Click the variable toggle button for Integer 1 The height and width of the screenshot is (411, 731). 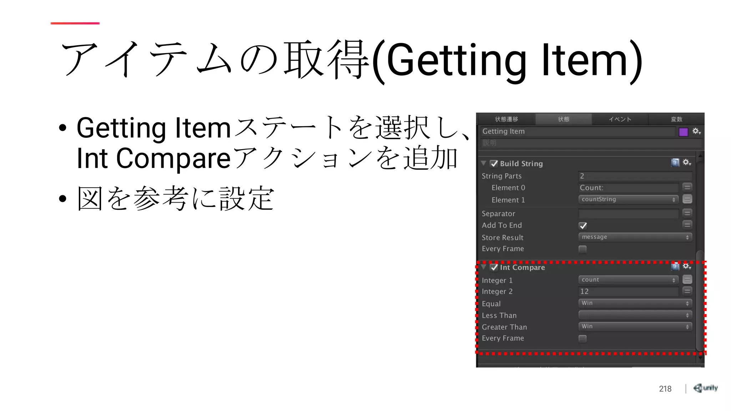pyautogui.click(x=687, y=280)
